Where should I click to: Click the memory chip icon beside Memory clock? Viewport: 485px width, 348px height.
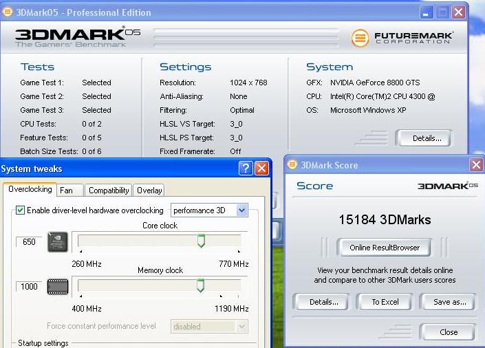58,286
